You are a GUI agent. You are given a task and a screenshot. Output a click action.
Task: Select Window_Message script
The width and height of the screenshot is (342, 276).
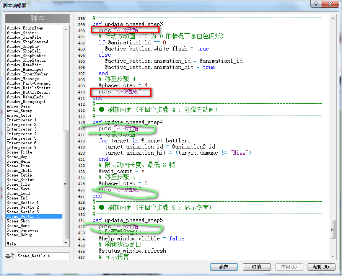tap(23, 79)
